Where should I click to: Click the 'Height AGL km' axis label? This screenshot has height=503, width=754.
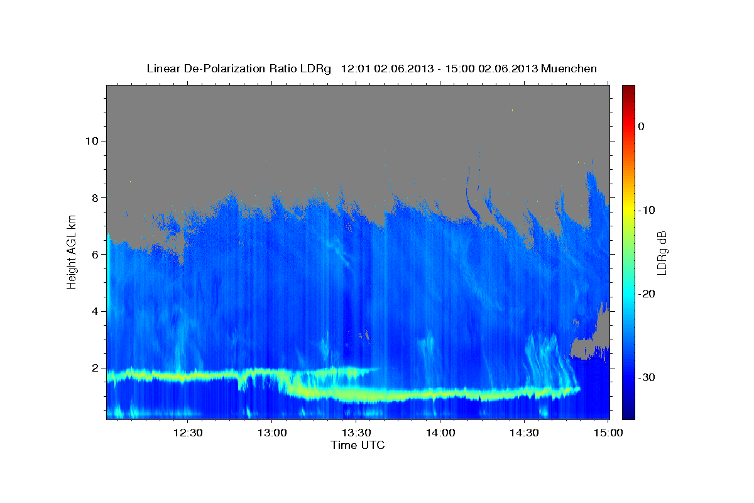(72, 251)
